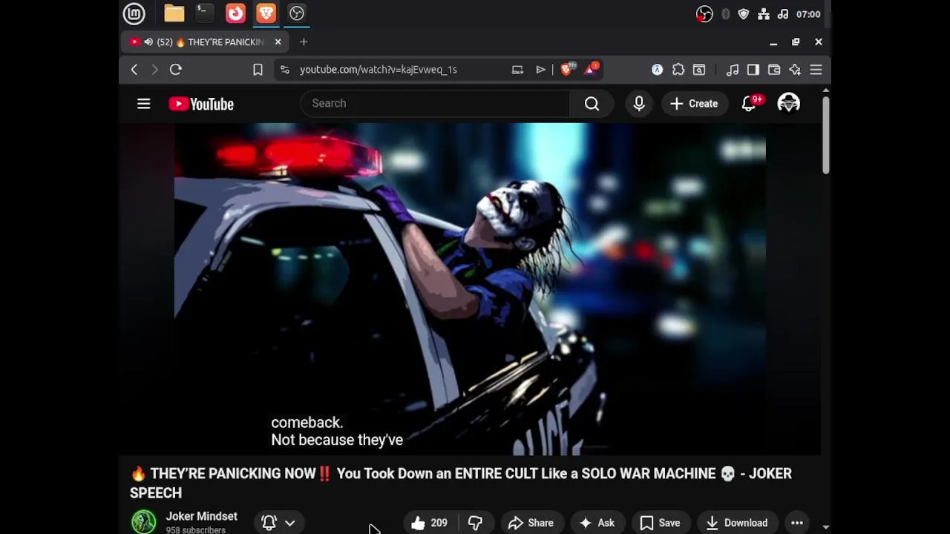Screen dimensions: 950x534
Task: Open the Vivaldi-style red browser panel icon
Action: tap(235, 13)
